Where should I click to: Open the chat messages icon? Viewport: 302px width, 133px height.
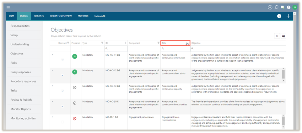coord(283,7)
